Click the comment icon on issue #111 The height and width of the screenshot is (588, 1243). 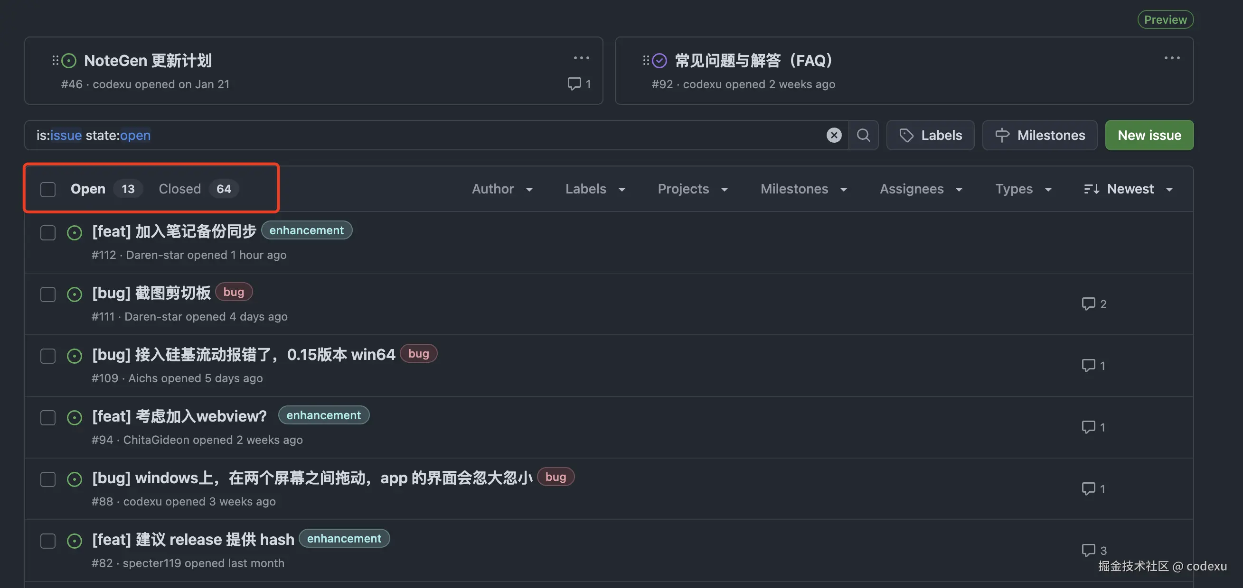coord(1088,303)
